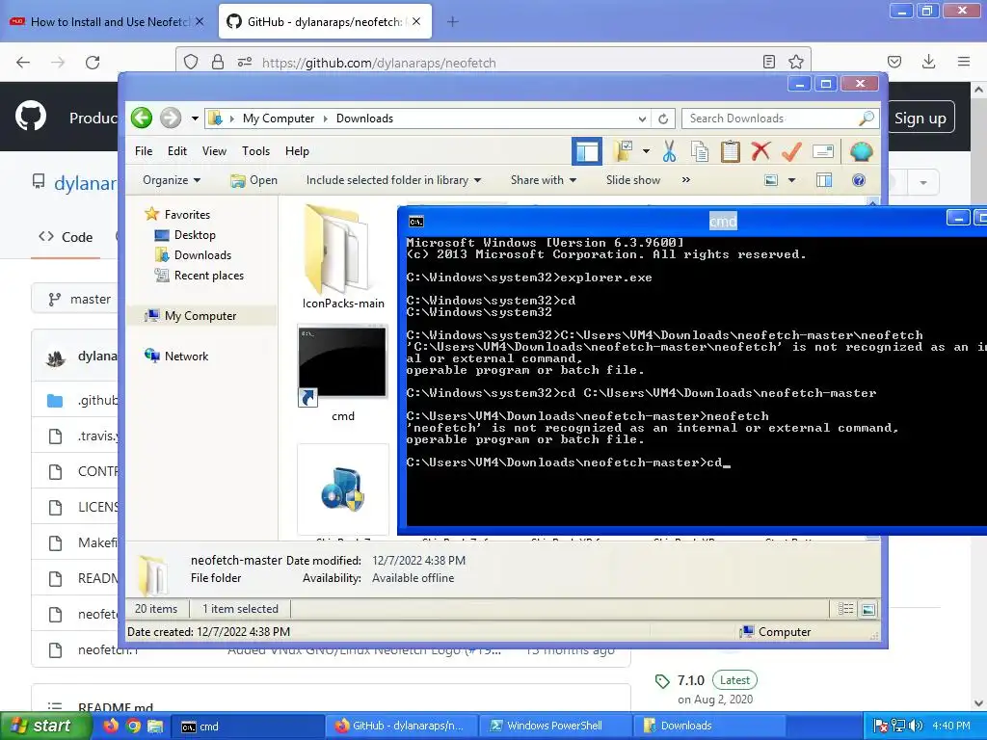Expand the Explorer address bar history dropdown
Viewport: 987px width, 740px height.
coord(642,119)
